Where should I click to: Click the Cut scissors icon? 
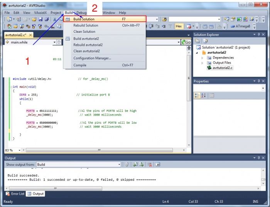click(x=55, y=19)
